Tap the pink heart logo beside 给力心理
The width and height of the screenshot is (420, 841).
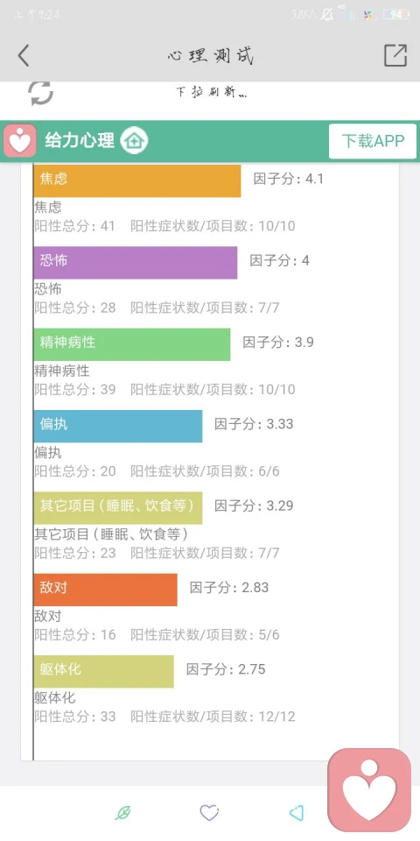point(20,141)
